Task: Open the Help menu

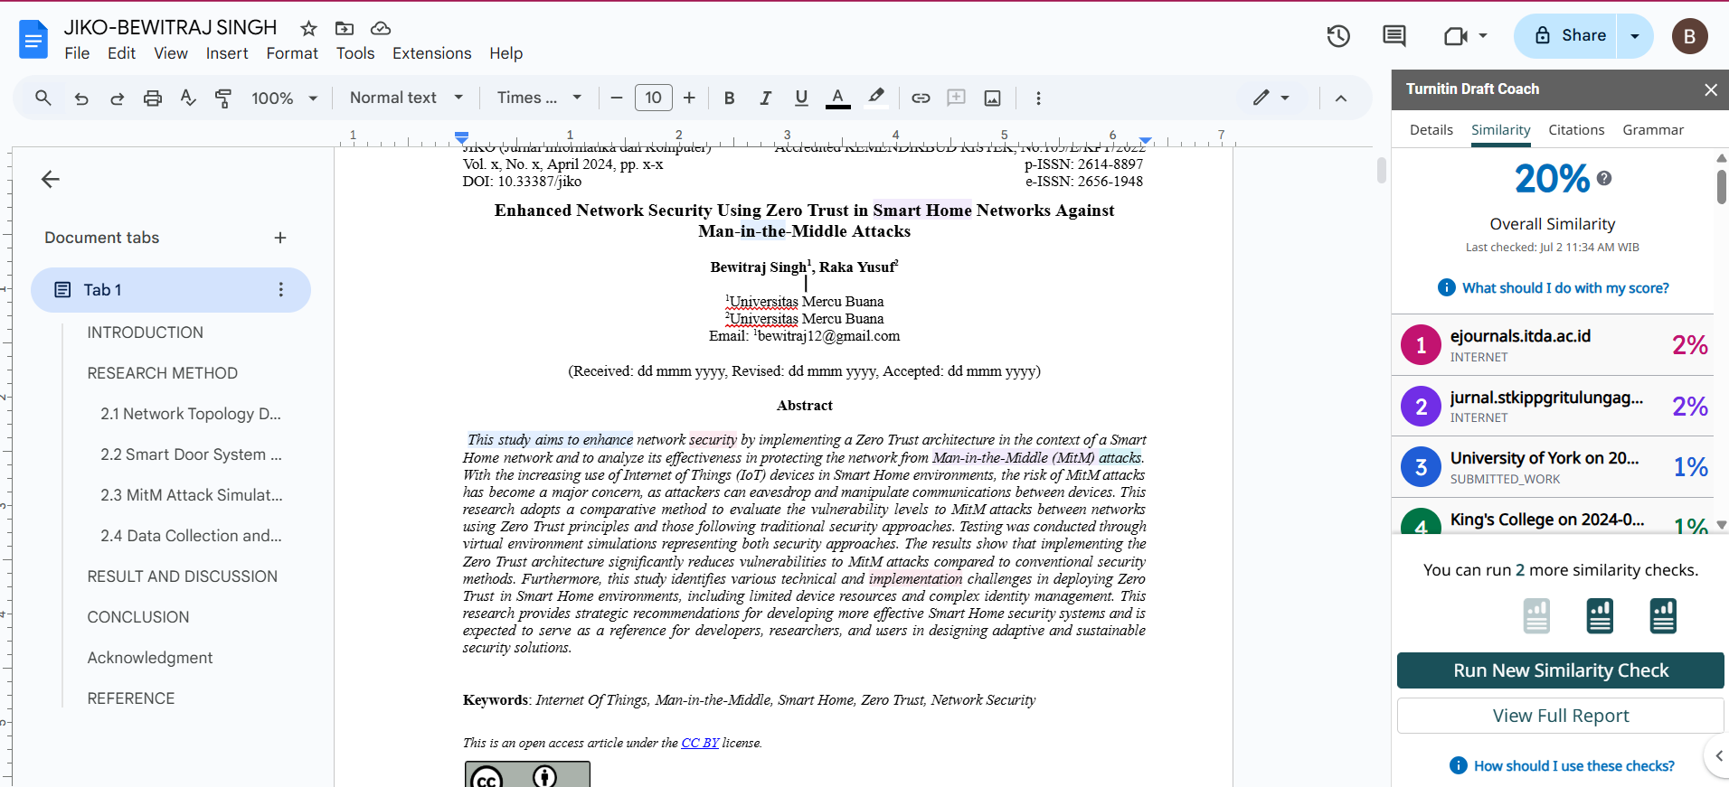Action: click(x=506, y=53)
